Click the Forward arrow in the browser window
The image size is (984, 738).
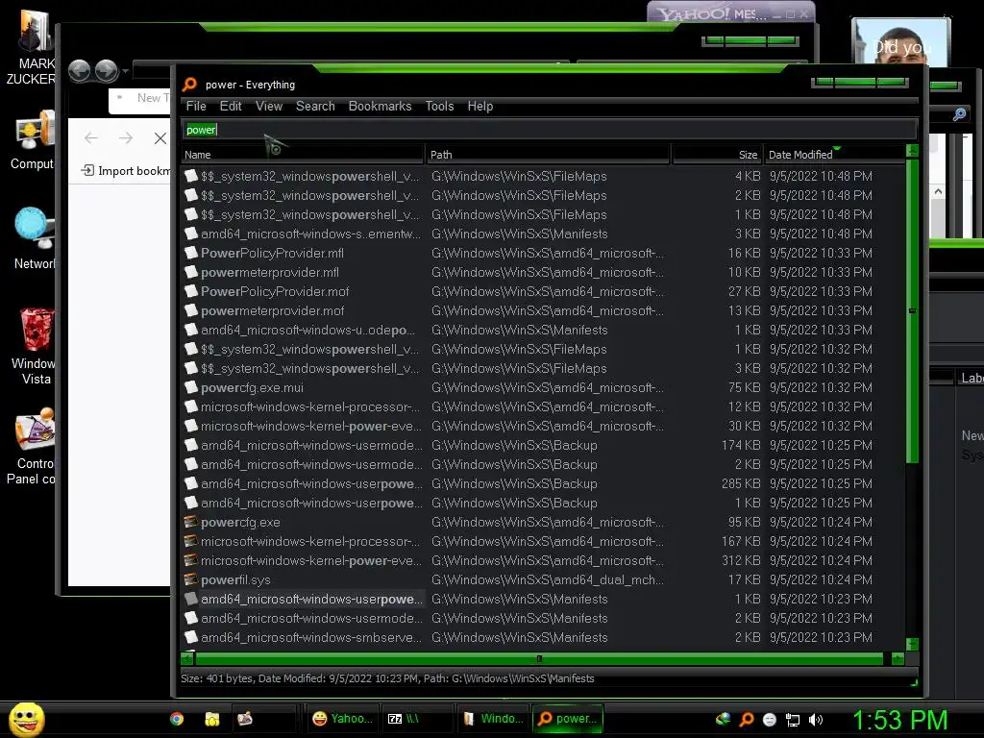pyautogui.click(x=126, y=138)
